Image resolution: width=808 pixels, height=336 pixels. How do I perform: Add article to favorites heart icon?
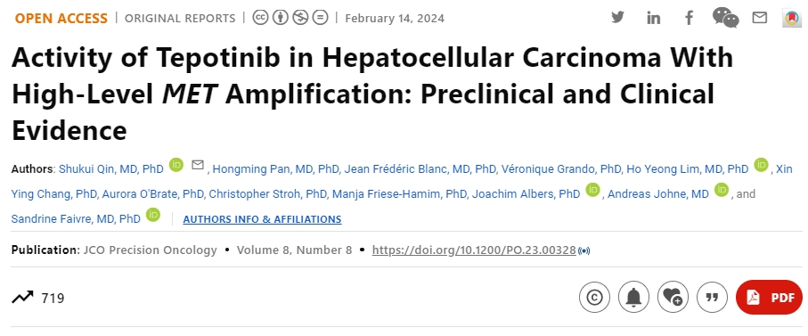coord(673,298)
